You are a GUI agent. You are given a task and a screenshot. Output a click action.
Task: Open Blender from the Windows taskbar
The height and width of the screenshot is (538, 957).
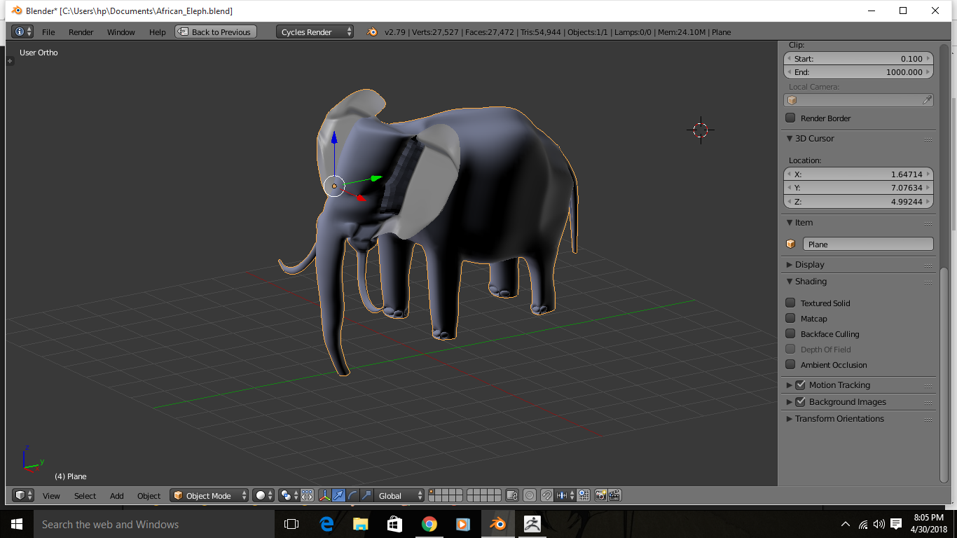click(x=497, y=524)
